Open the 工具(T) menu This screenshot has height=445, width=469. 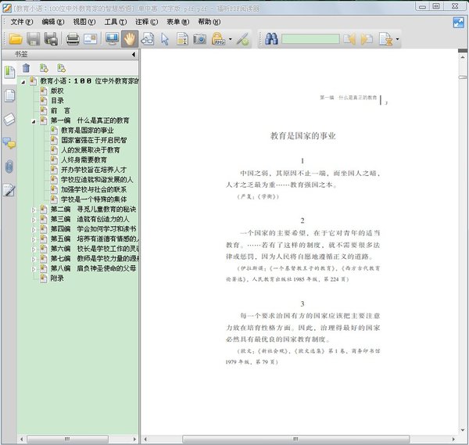(x=116, y=22)
